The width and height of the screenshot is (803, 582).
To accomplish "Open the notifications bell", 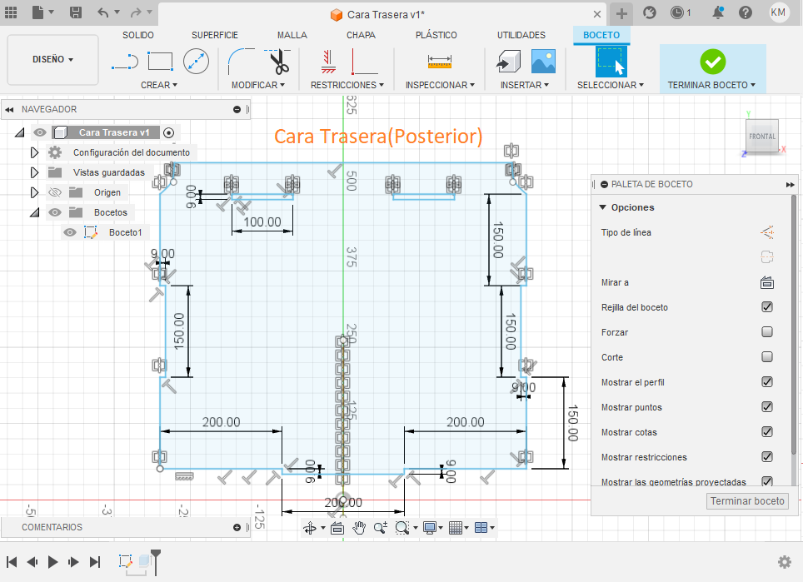I will (718, 12).
